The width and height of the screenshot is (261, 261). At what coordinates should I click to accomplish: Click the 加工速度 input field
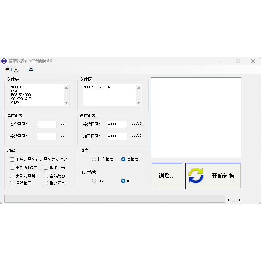(117, 136)
